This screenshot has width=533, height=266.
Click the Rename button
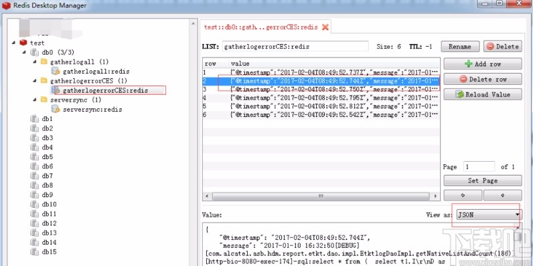coord(460,47)
